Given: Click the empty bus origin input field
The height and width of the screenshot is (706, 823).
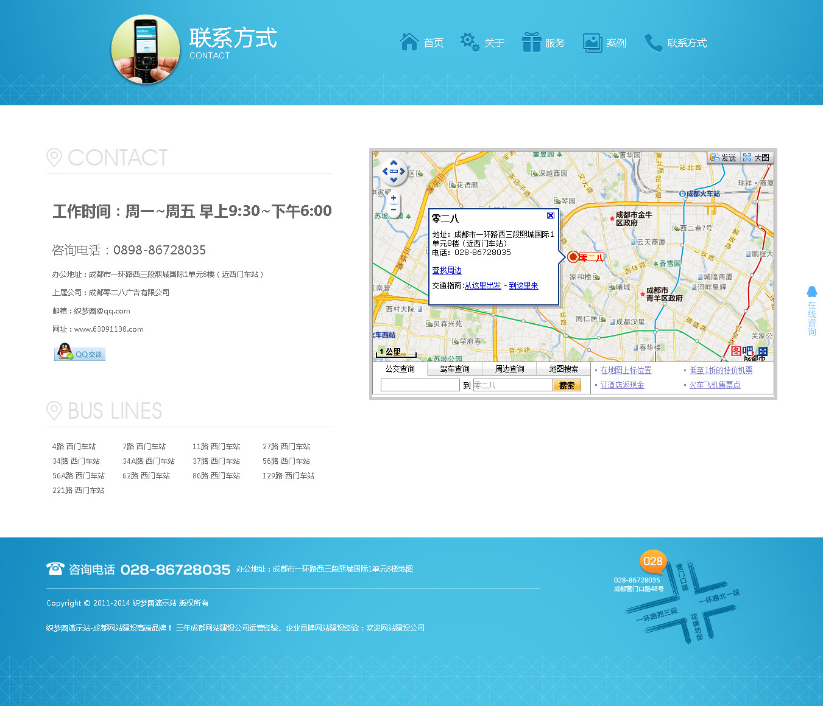Looking at the screenshot, I should (x=420, y=385).
